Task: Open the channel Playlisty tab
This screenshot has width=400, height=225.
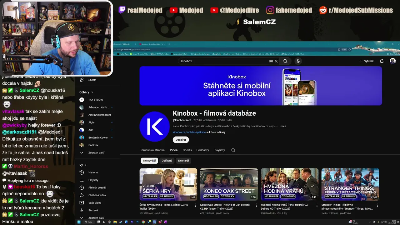Action: [x=219, y=150]
